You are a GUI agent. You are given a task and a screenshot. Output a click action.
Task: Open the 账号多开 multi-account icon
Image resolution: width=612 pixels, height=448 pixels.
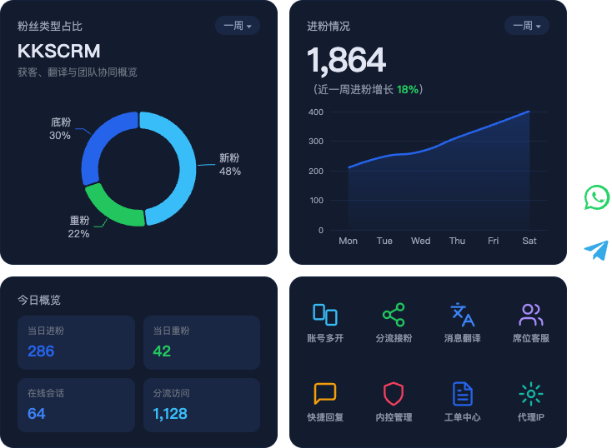point(324,314)
